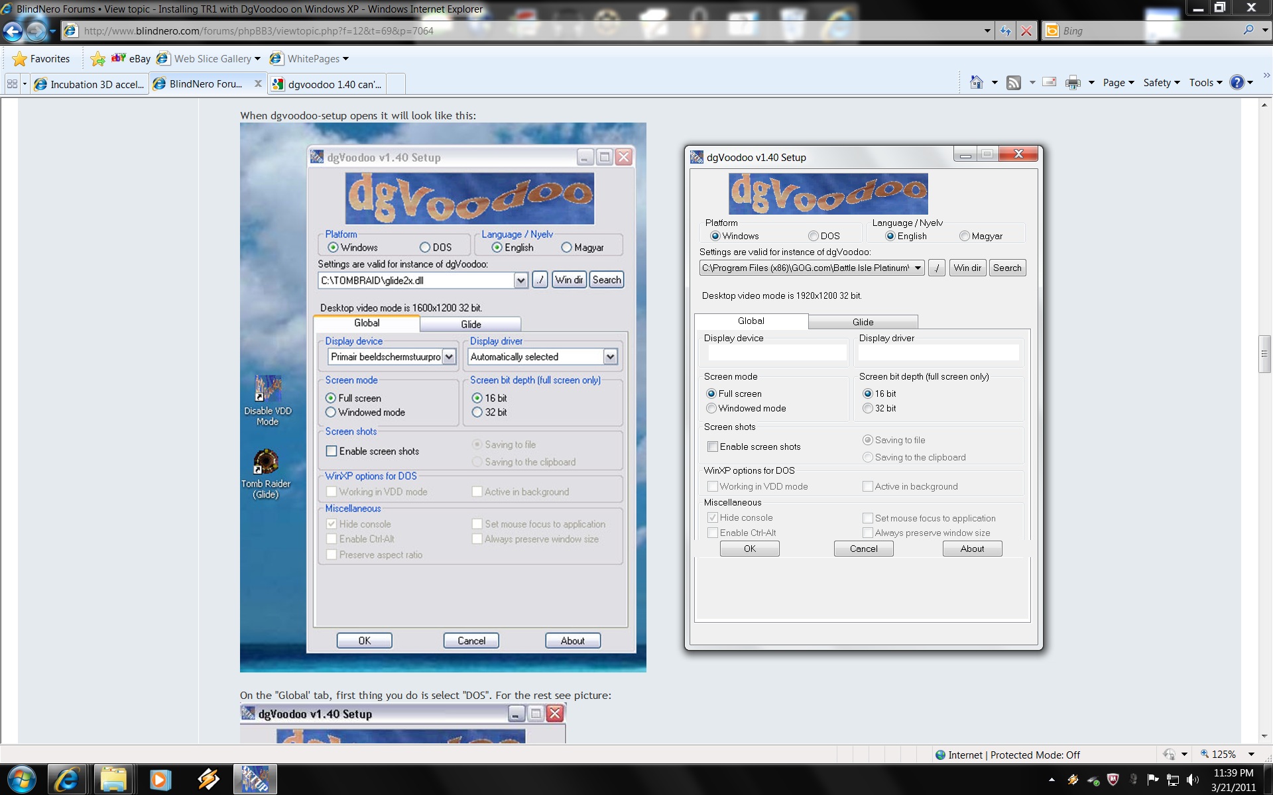The height and width of the screenshot is (795, 1273).
Task: Click the stop loading red X icon
Action: tap(1026, 31)
